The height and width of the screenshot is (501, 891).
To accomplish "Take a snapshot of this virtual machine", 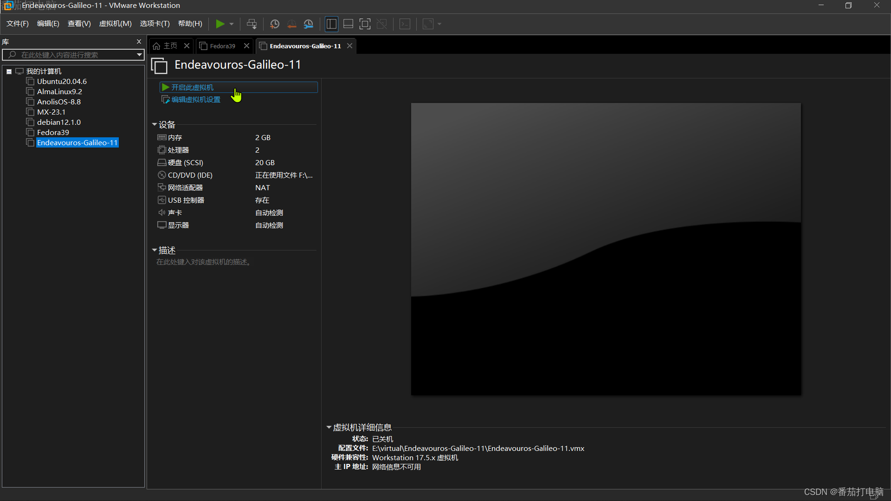I will pos(275,24).
